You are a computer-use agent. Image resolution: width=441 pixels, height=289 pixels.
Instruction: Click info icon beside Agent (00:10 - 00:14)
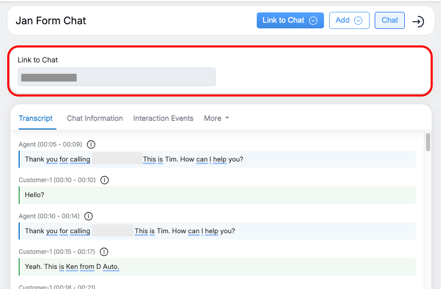click(x=89, y=216)
